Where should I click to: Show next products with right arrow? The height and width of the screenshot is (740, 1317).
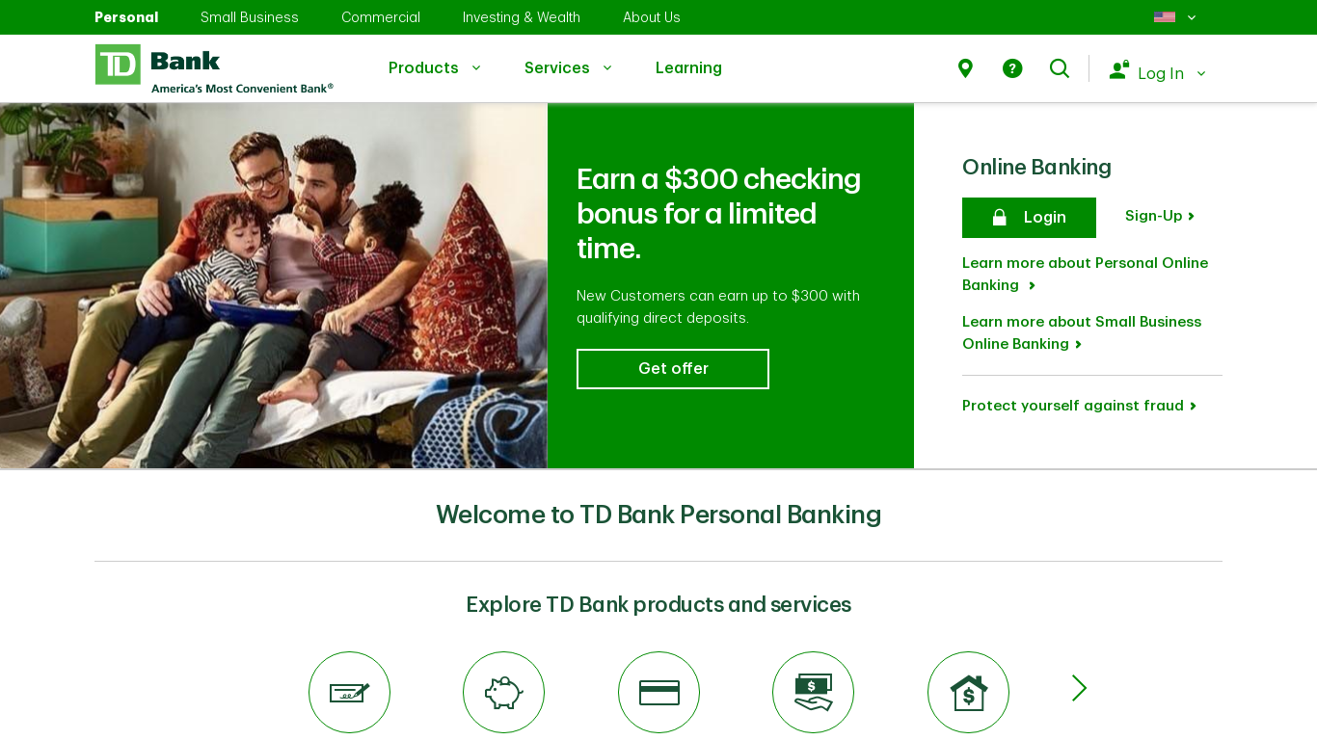pos(1079,688)
